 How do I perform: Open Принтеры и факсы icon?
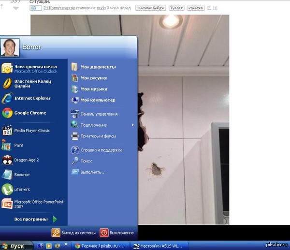(x=75, y=136)
